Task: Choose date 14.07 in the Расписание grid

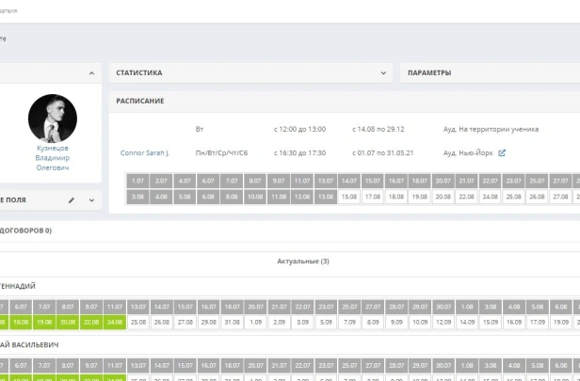Action: pos(348,181)
